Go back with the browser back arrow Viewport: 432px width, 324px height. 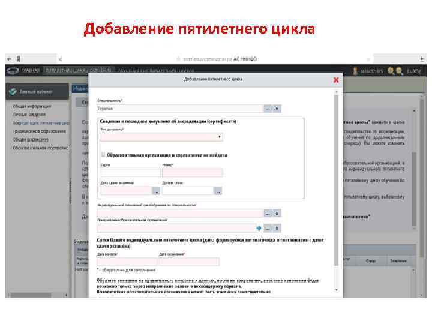(x=9, y=59)
